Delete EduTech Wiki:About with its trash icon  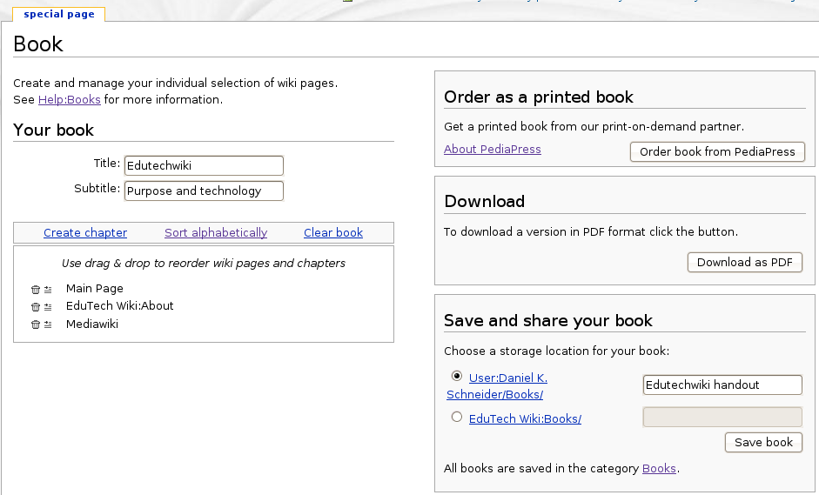[36, 306]
